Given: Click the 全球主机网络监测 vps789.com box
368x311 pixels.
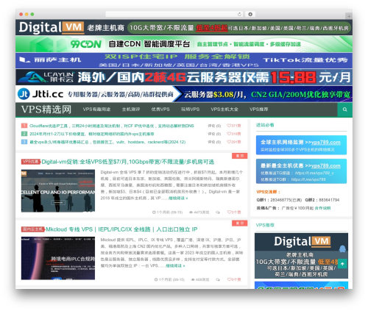Looking at the screenshot, I should tap(301, 145).
